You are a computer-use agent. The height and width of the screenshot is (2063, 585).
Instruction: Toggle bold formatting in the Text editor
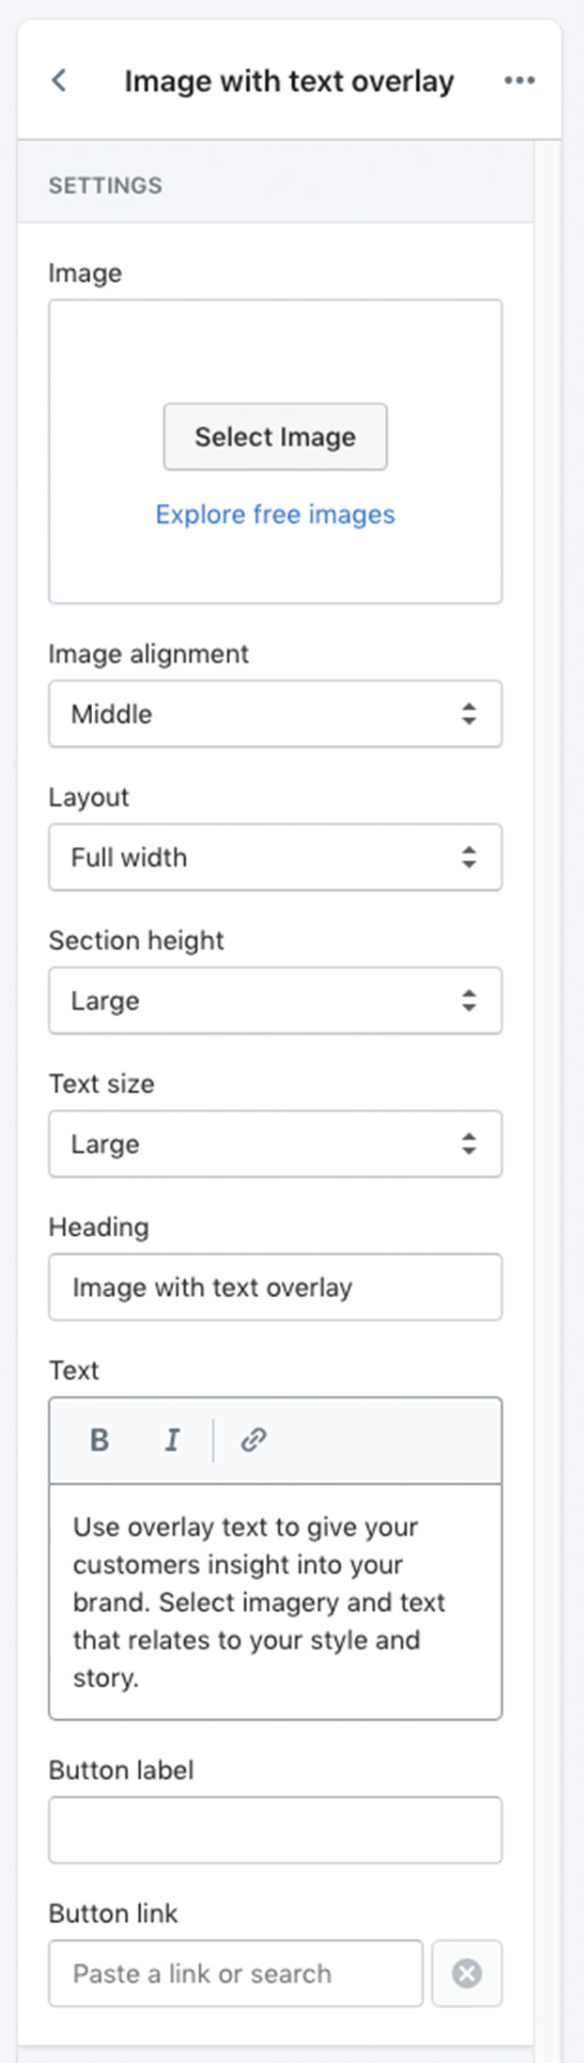coord(100,1440)
